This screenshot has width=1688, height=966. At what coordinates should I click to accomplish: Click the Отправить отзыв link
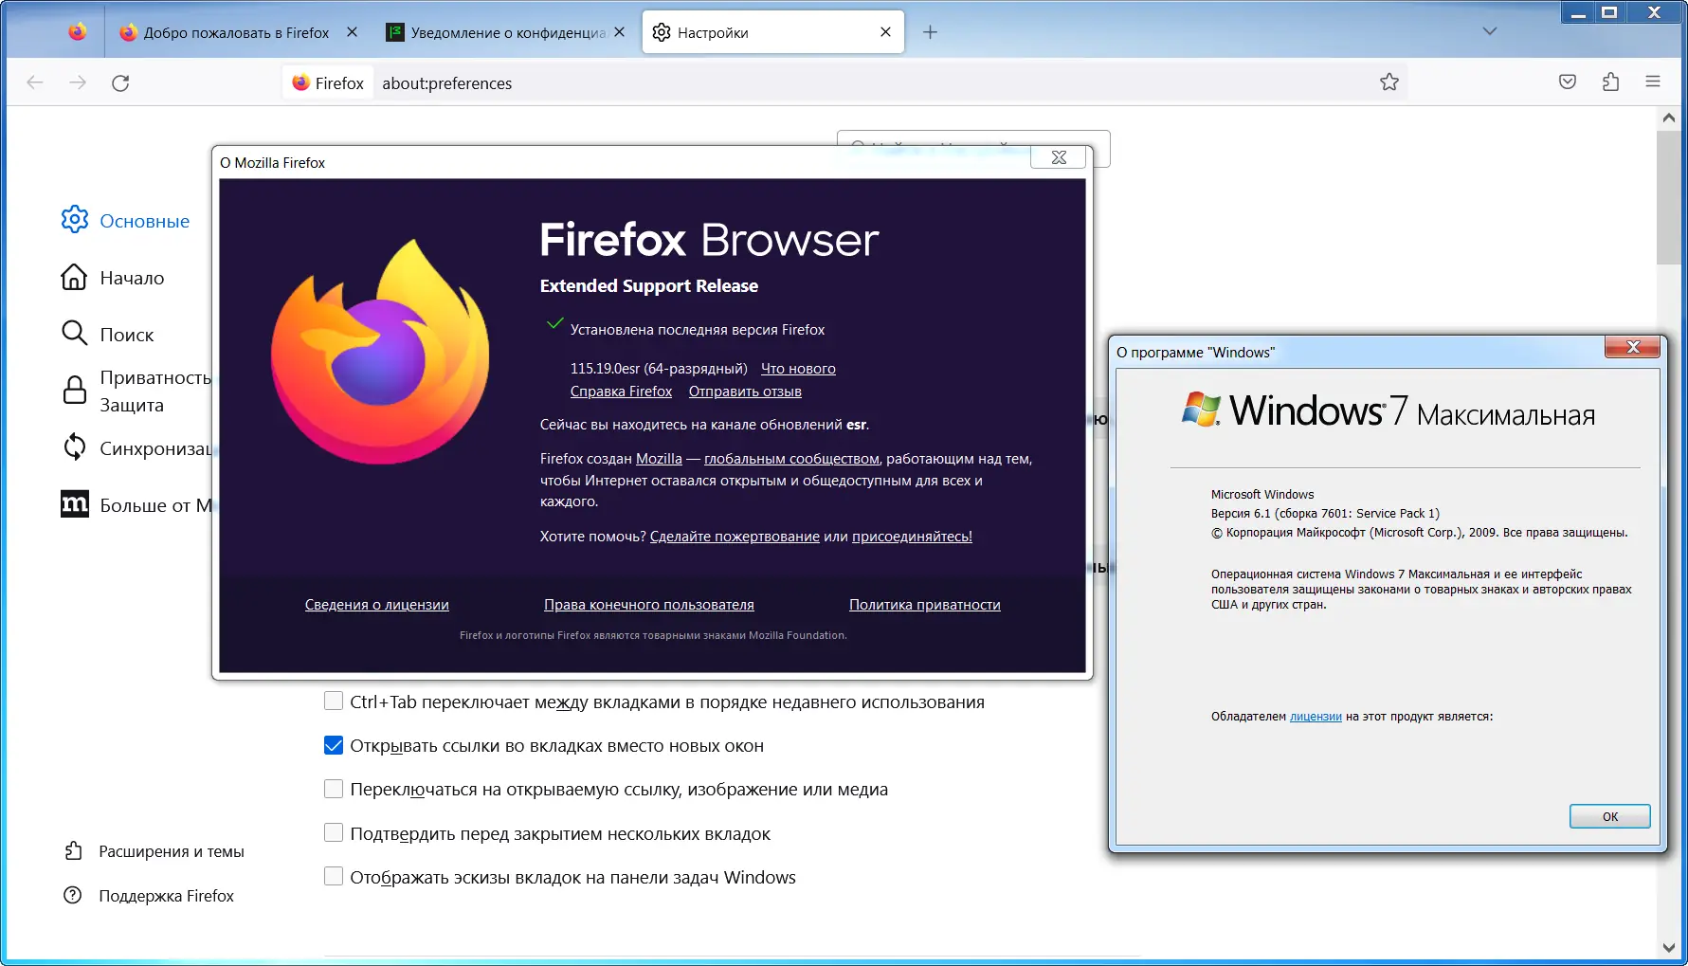tap(745, 391)
